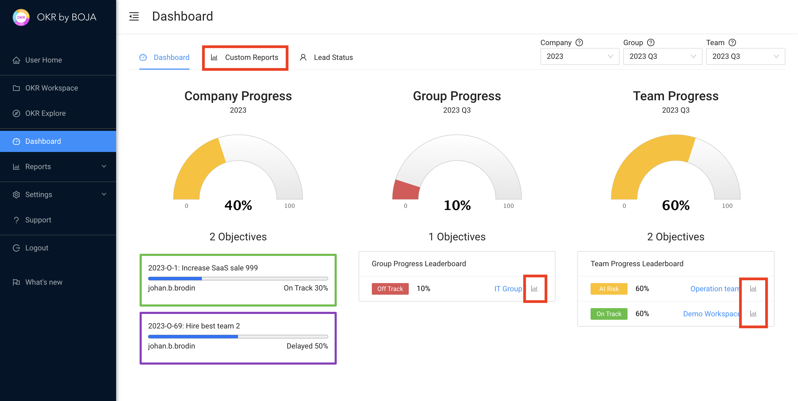Click the Company help question-mark icon

coord(579,43)
